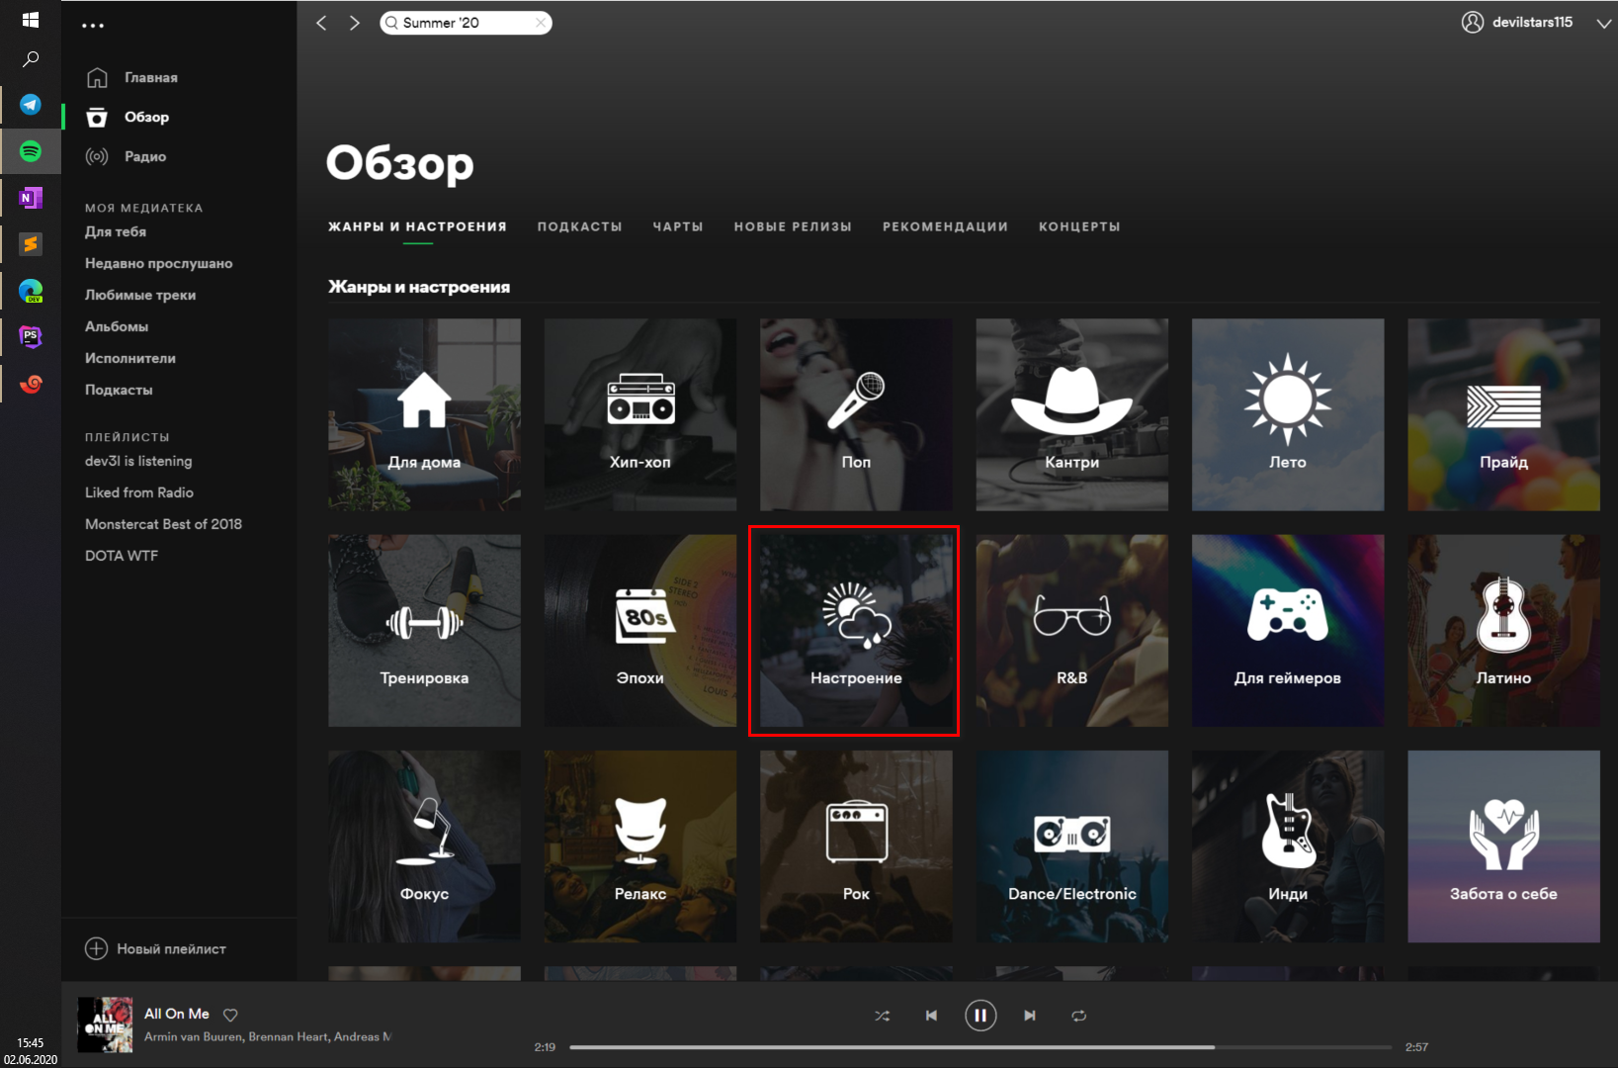Open the Поп genre tile

click(x=856, y=414)
